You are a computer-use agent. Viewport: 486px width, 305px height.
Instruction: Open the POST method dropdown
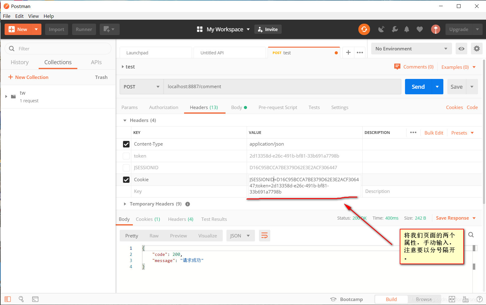(141, 87)
